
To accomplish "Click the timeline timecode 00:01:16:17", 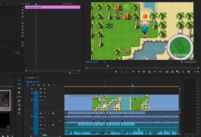I will tap(33, 82).
